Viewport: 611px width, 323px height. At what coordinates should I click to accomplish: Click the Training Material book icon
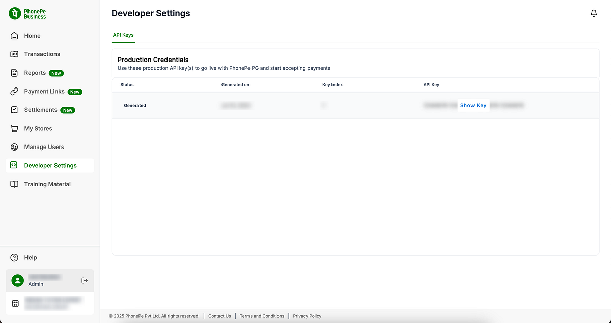pos(14,184)
